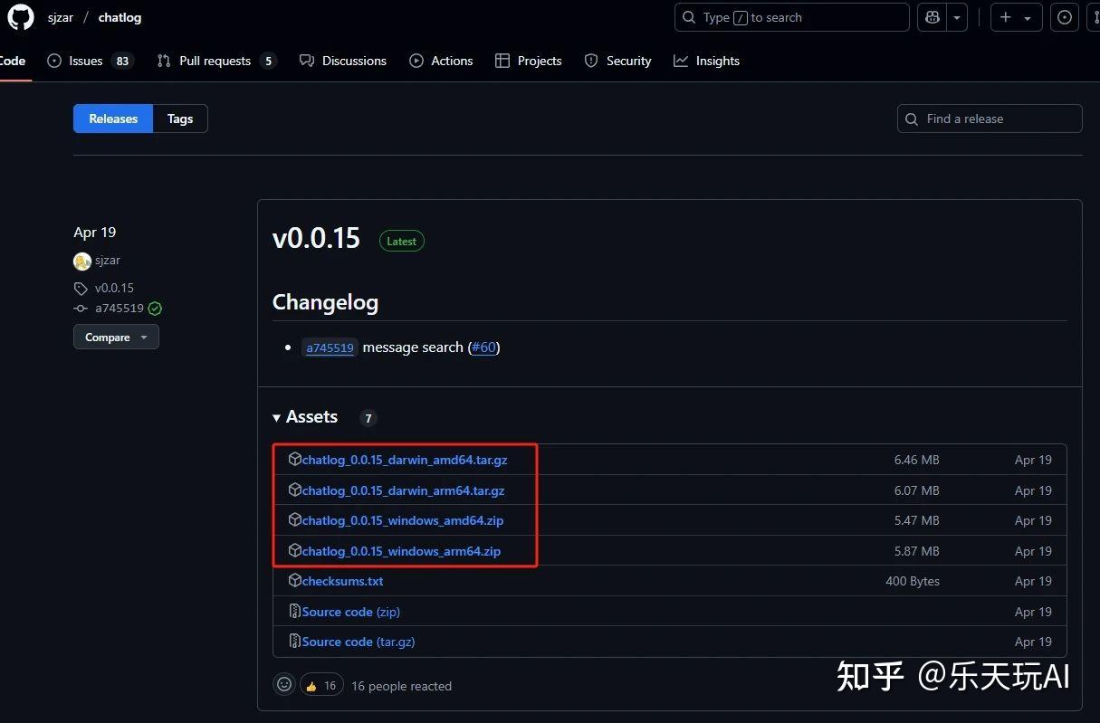Download chatlog_0.0.15_windows_amd64.zip
This screenshot has height=723, width=1100.
pos(403,520)
